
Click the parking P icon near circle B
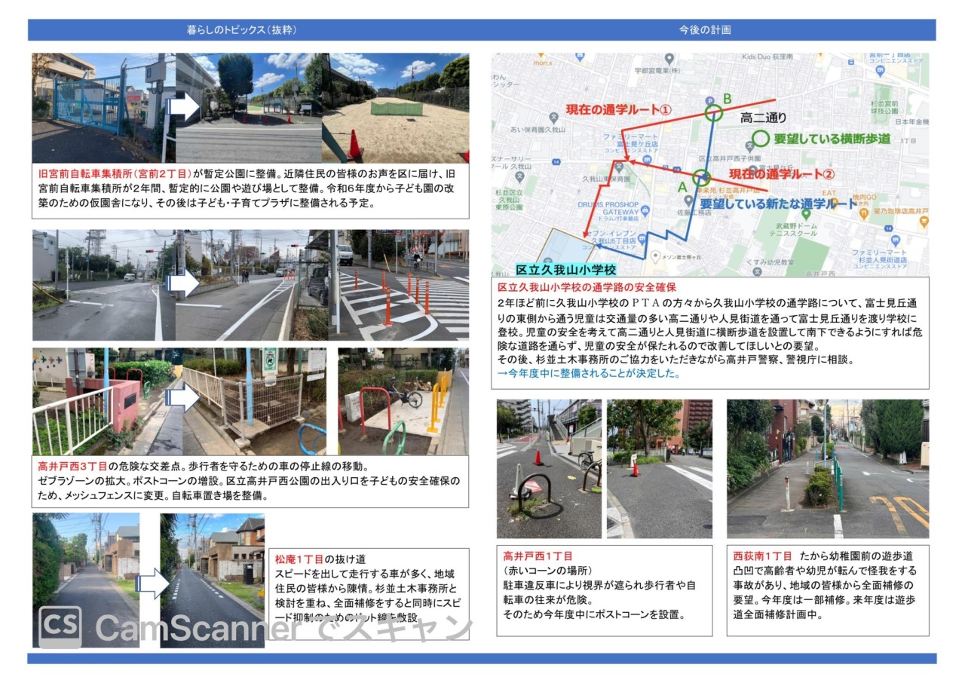click(x=708, y=100)
